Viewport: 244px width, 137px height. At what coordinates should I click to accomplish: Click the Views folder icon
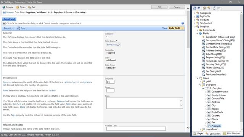(201, 78)
